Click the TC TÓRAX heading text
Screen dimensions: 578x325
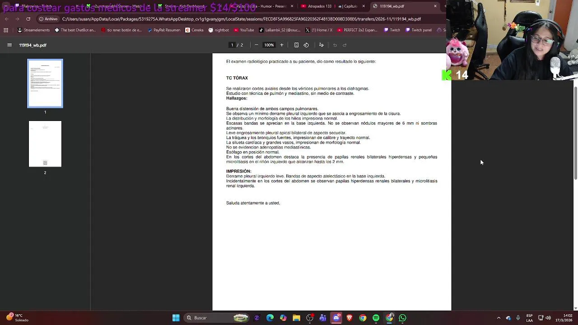coord(237,78)
